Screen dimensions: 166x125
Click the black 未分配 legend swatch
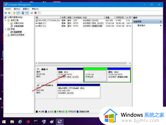[37, 112]
